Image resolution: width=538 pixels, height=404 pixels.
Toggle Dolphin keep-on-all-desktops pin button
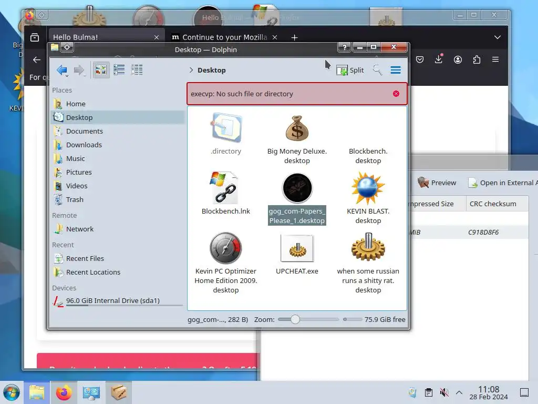[67, 47]
